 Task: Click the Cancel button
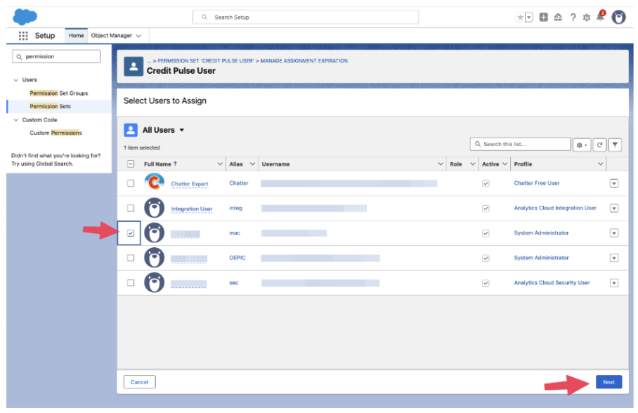point(139,382)
